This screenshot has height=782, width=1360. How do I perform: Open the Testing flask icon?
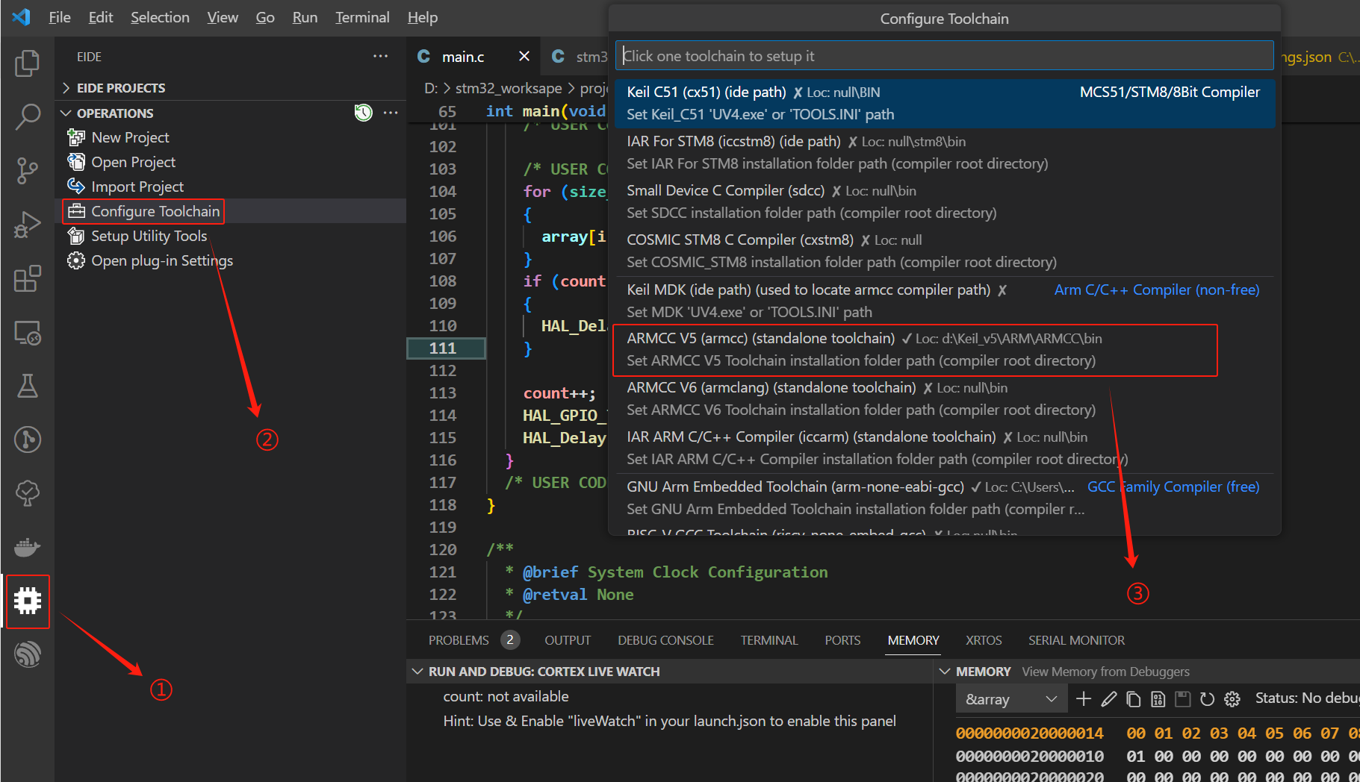(28, 386)
